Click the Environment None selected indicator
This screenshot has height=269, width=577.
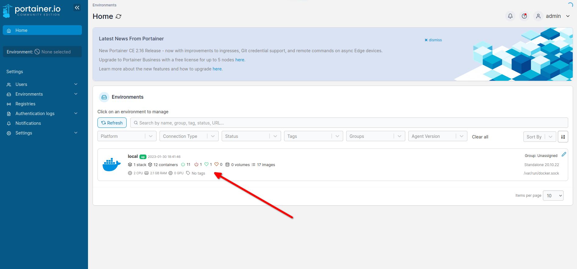point(42,52)
